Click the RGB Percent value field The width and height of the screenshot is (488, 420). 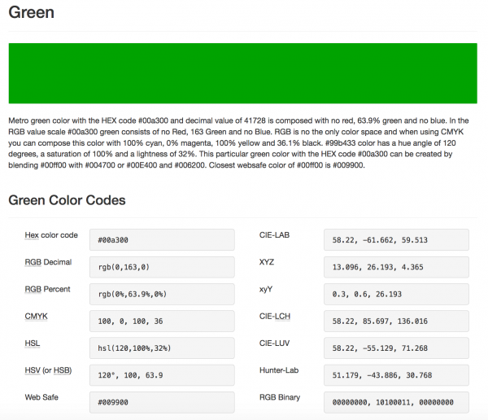point(163,294)
